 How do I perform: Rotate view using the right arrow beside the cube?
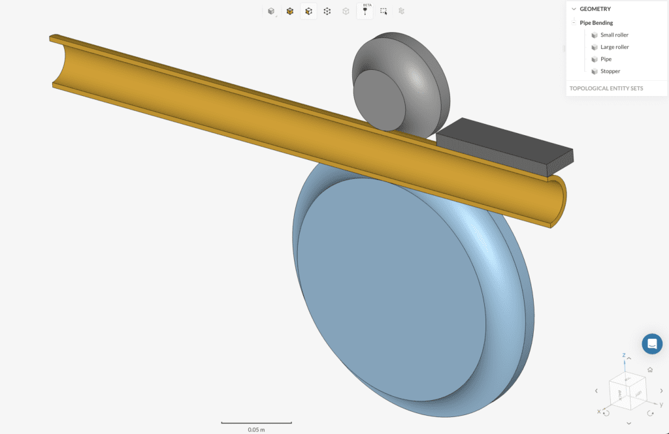661,390
